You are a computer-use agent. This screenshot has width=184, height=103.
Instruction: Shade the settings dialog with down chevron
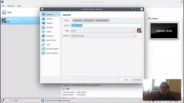point(135,9)
